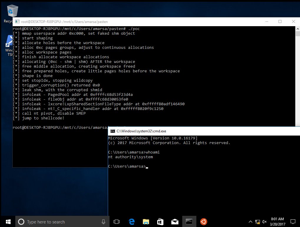This screenshot has width=300, height=227.
Task: Launch Microsoft Edge from the taskbar
Action: (x=132, y=222)
